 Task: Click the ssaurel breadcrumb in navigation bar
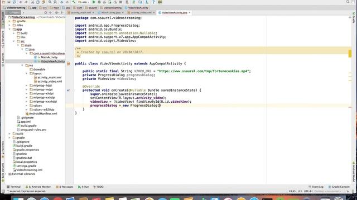click(x=91, y=8)
